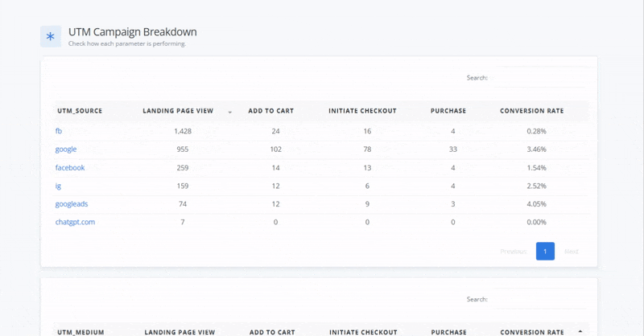Select the 955 landing page views cell
The width and height of the screenshot is (644, 336).
183,150
